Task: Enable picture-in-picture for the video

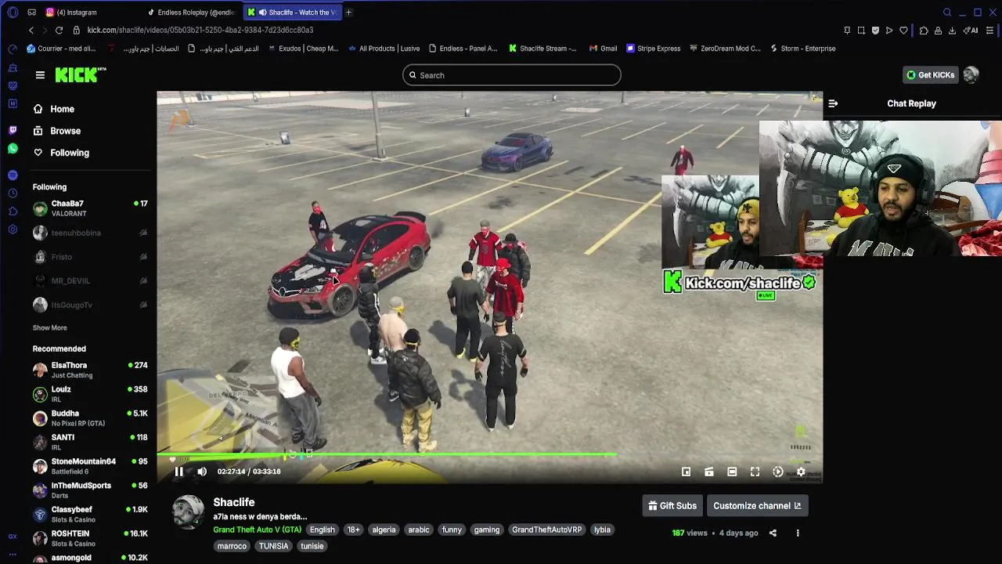Action: click(x=686, y=472)
